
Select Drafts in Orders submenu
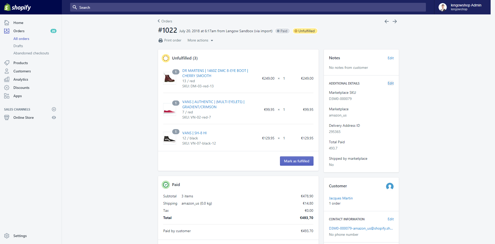tap(18, 46)
